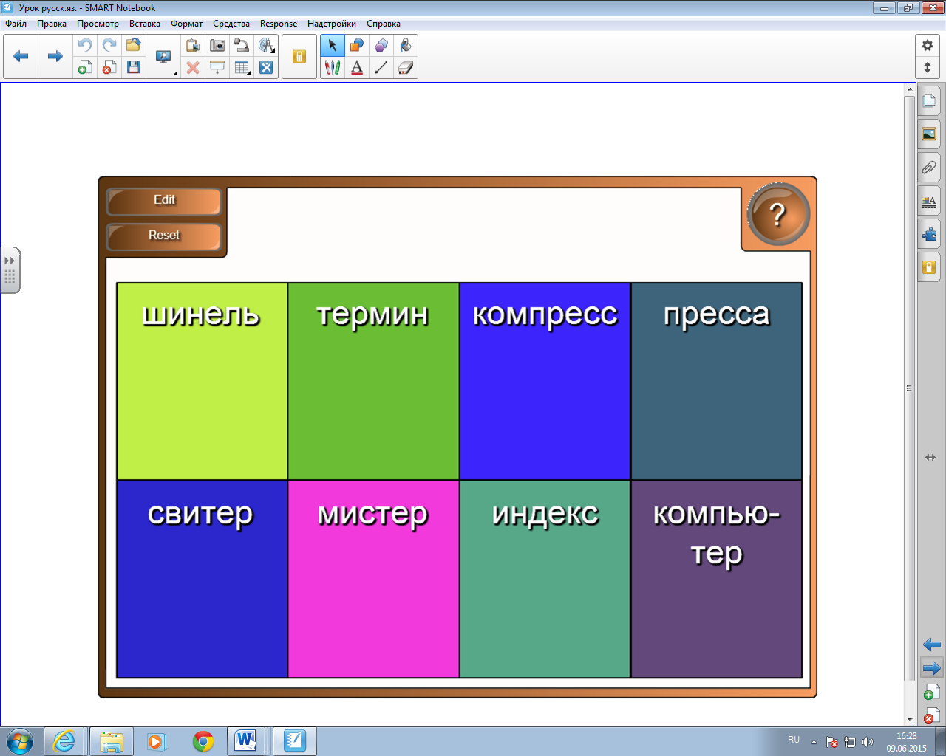This screenshot has width=946, height=756.
Task: Flip the шинель card
Action: [202, 381]
